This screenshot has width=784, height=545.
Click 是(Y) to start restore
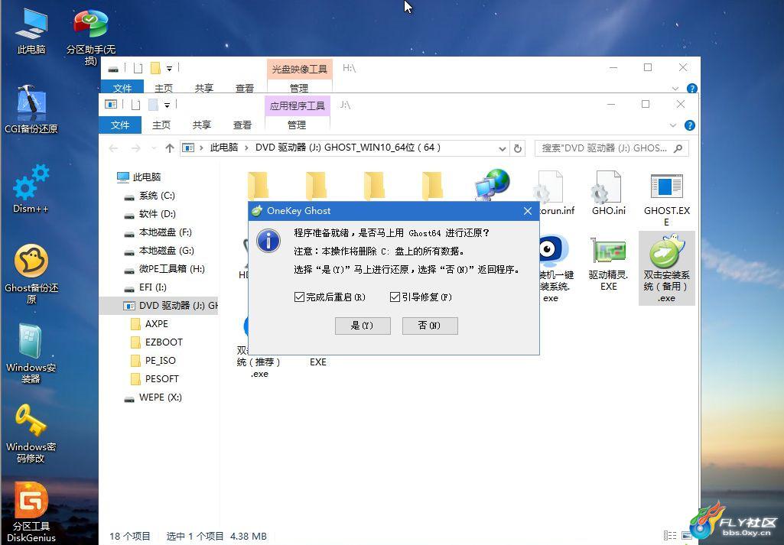click(363, 326)
